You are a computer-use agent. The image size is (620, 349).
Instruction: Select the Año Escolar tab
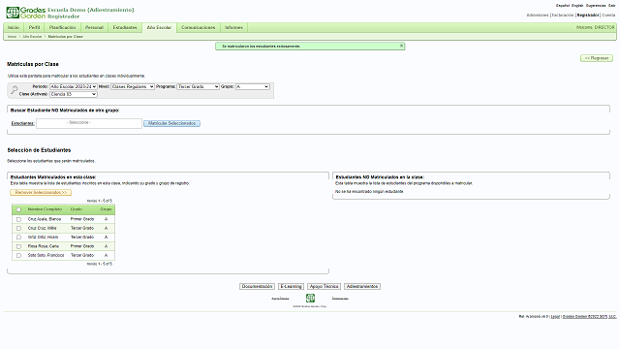[x=159, y=28]
